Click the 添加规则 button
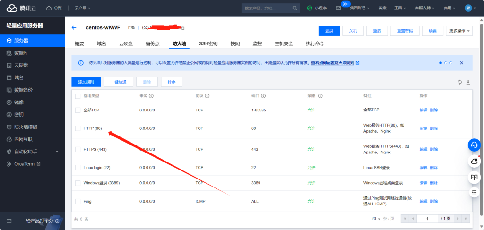 [86, 82]
